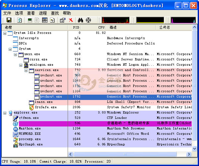Sort by the 公司名 column header
This screenshot has width=199, height=166.
pos(174,27)
